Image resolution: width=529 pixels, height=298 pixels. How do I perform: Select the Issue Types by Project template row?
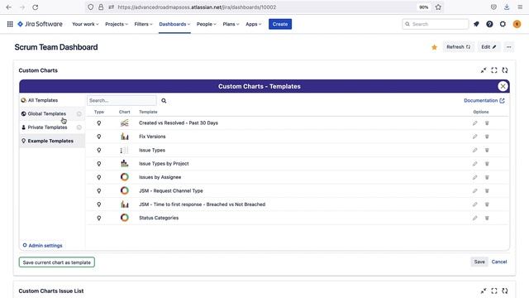[x=298, y=164]
